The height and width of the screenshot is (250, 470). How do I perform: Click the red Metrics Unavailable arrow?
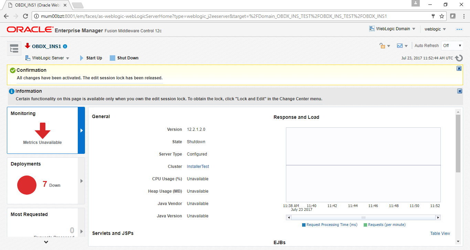(x=43, y=131)
